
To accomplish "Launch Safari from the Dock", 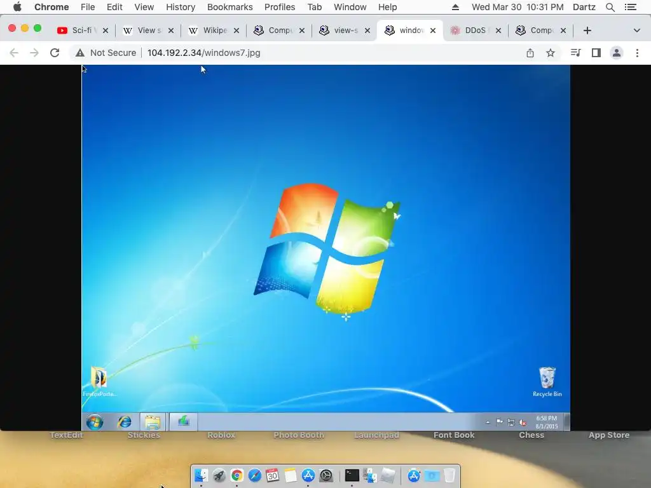I will click(x=254, y=475).
